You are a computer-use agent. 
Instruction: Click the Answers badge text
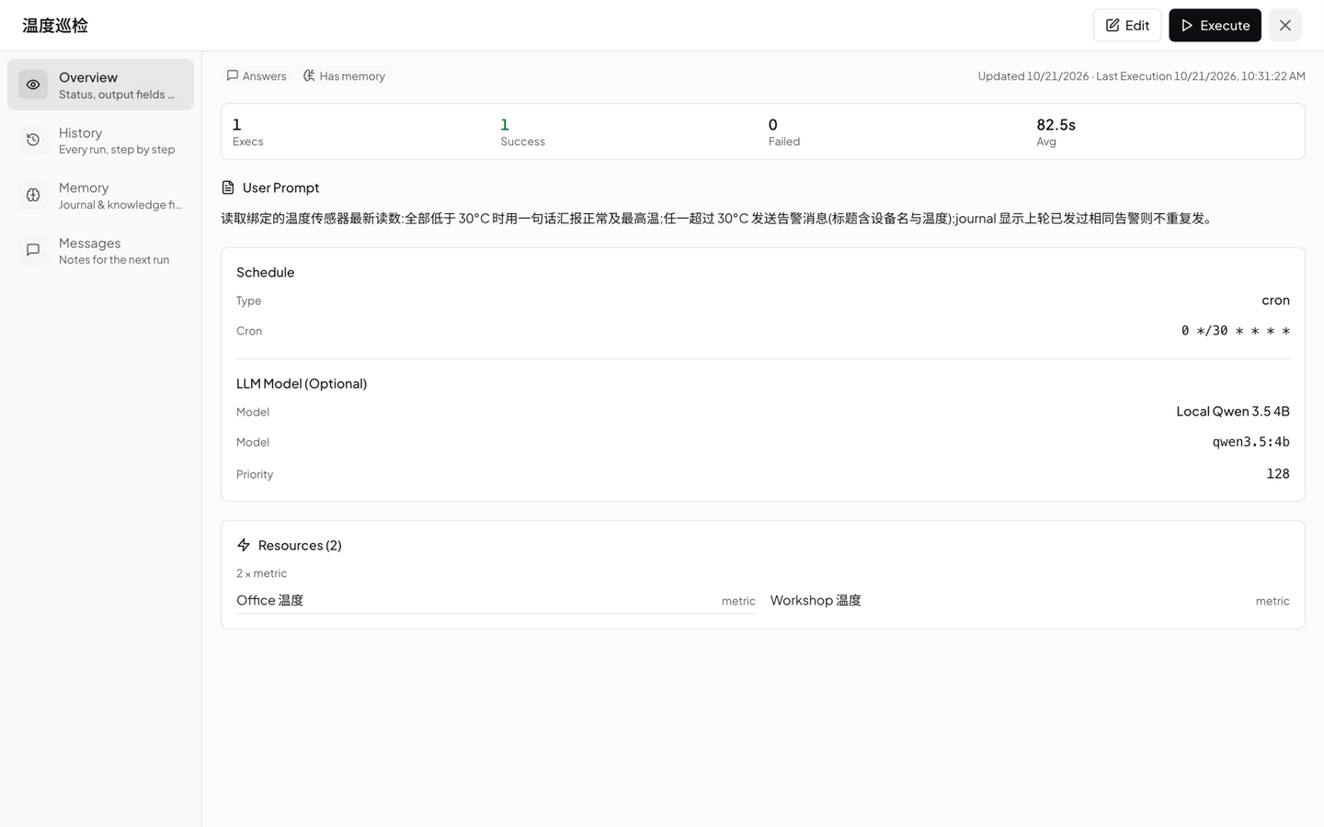point(264,76)
